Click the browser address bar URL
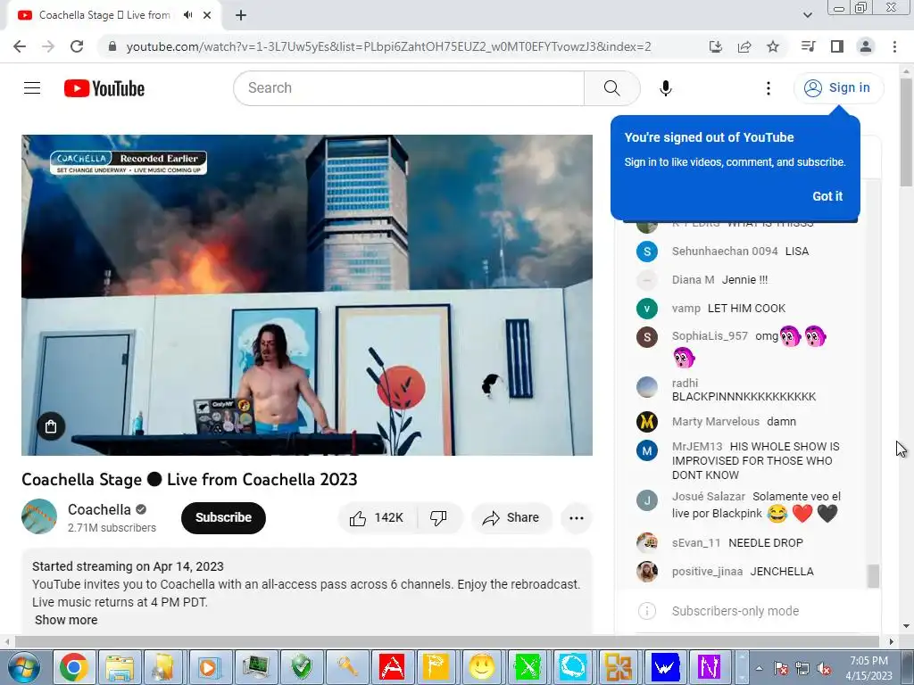The width and height of the screenshot is (914, 685). (388, 46)
